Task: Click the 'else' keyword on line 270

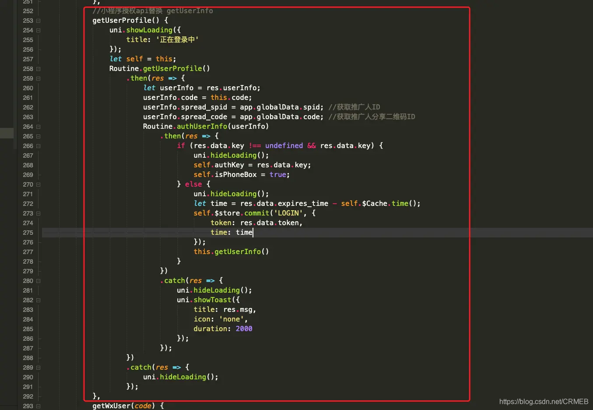Action: point(193,184)
